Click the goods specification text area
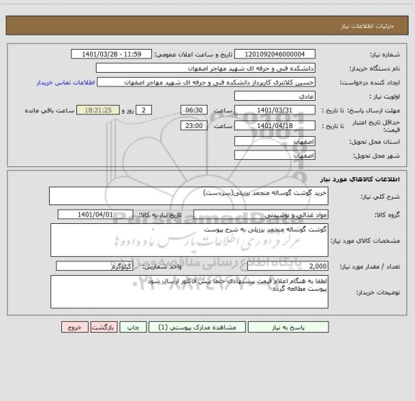The width and height of the screenshot is (415, 401). tap(189, 240)
